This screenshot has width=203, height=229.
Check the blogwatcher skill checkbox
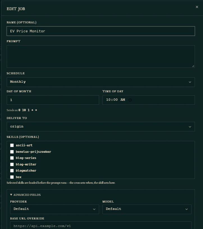tap(12, 170)
